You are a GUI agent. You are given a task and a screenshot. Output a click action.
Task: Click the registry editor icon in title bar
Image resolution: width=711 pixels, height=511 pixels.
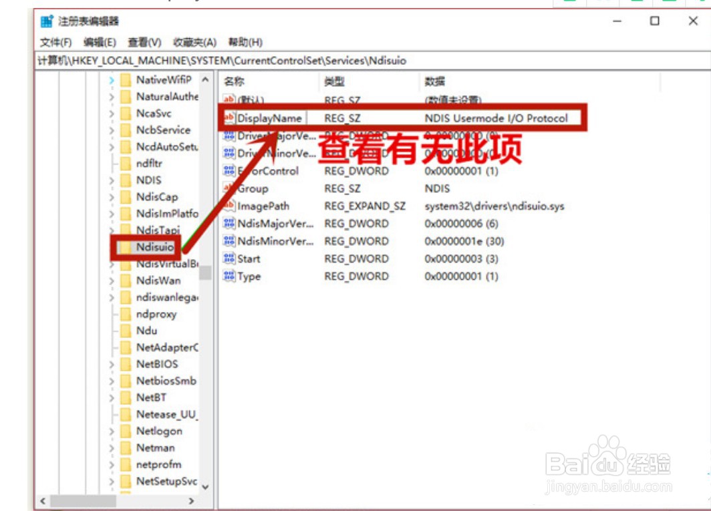click(45, 21)
